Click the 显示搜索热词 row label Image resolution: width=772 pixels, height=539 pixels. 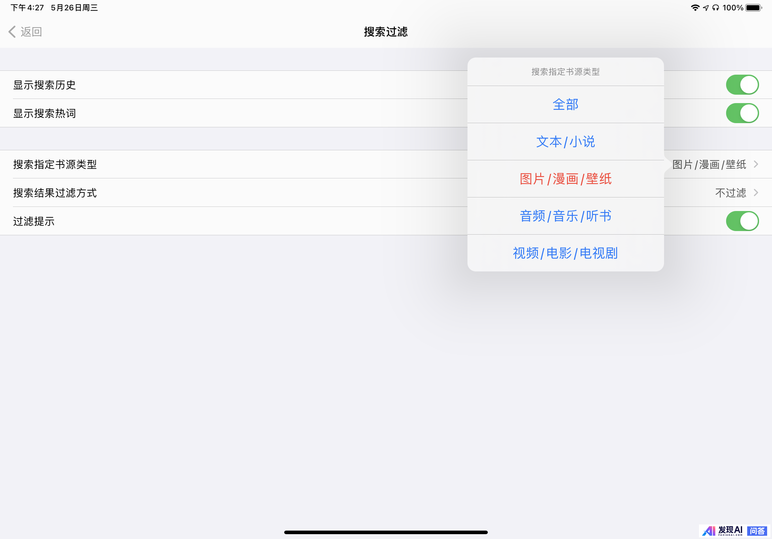pos(44,113)
